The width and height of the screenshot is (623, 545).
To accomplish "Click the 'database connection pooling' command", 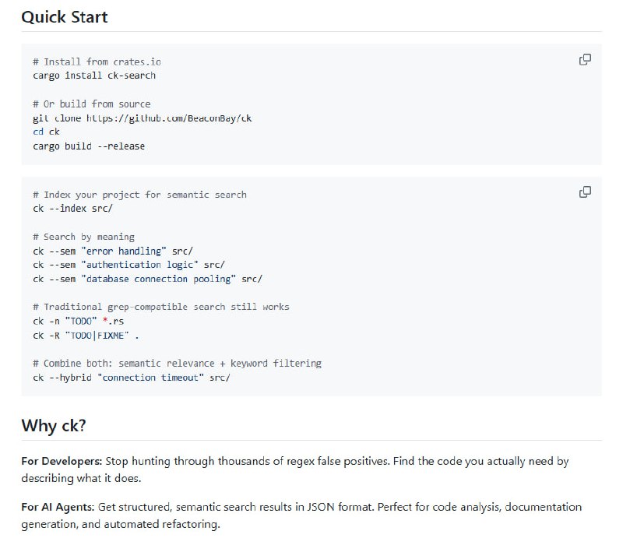I will coord(147,279).
